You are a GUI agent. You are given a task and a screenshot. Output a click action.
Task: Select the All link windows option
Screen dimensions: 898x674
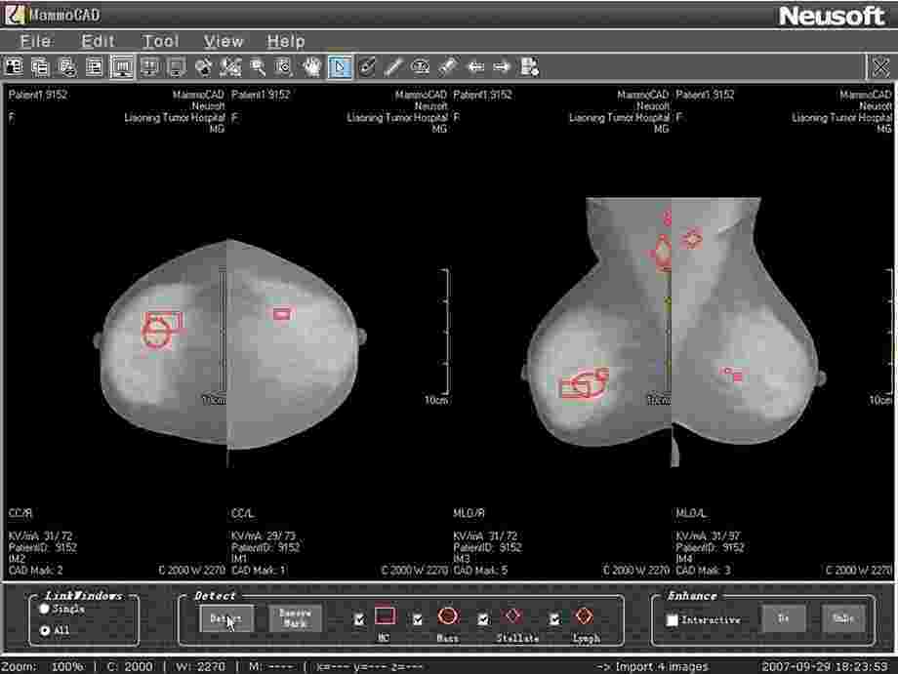pyautogui.click(x=44, y=630)
